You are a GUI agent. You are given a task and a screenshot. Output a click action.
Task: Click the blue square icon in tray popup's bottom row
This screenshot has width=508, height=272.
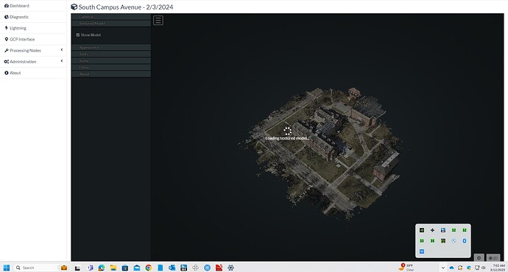pos(422,251)
